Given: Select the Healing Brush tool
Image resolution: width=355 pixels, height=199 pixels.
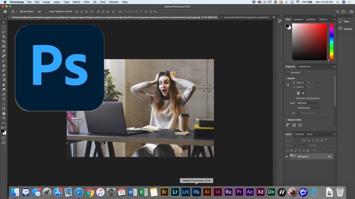Looking at the screenshot, I should coord(3,56).
